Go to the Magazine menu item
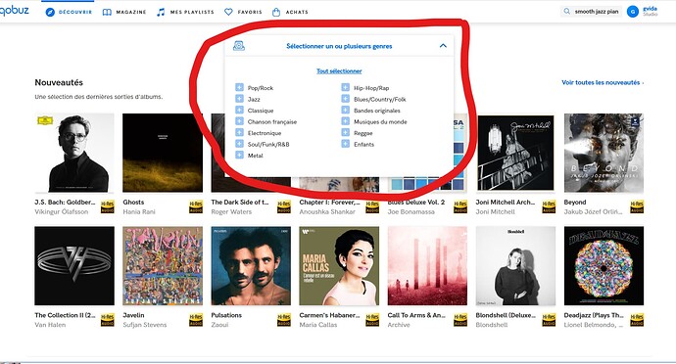 pyautogui.click(x=131, y=12)
